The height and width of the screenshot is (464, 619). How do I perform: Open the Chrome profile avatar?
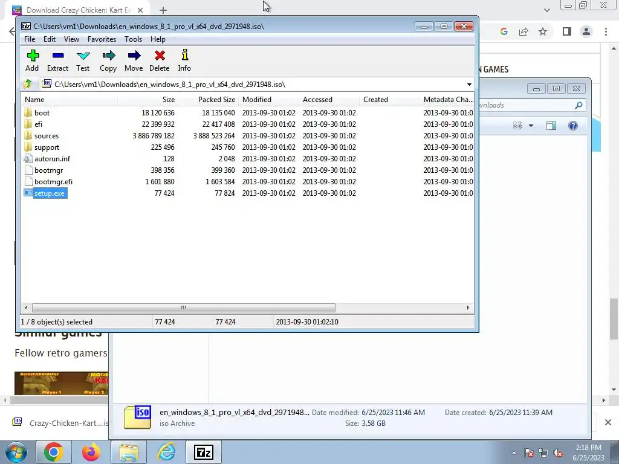[586, 31]
